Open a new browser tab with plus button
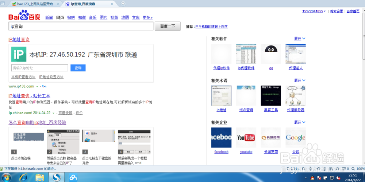Screen dimensions: 365x182 (x=123, y=4)
